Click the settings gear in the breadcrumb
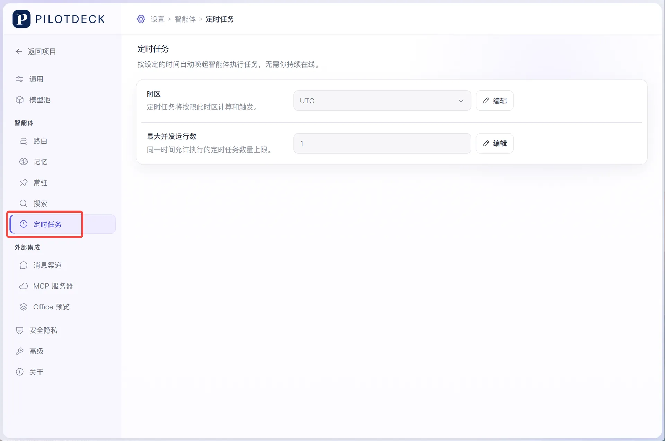The image size is (665, 441). (x=141, y=19)
